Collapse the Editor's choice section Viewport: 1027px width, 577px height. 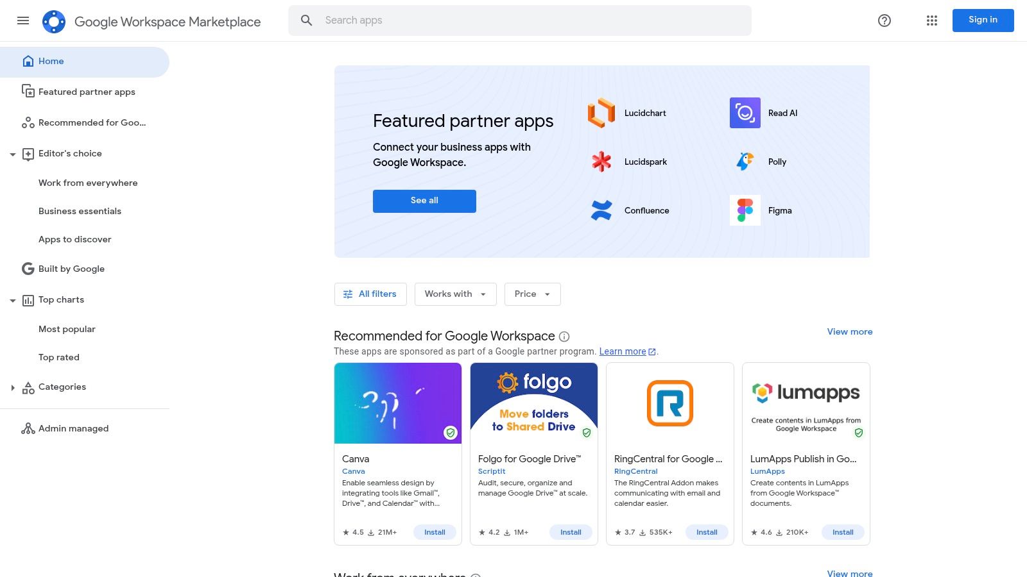[x=13, y=154]
